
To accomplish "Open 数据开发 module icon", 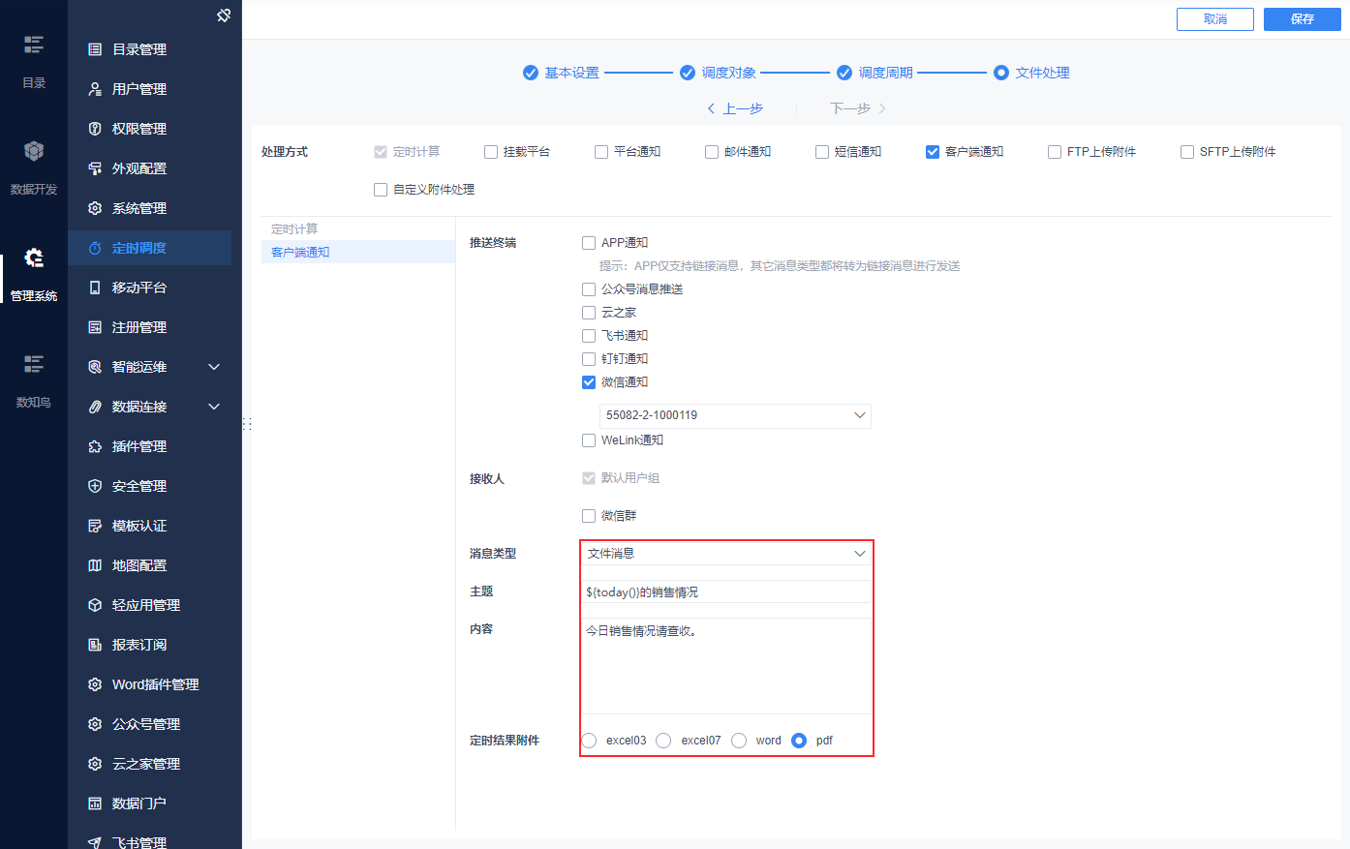I will [34, 151].
